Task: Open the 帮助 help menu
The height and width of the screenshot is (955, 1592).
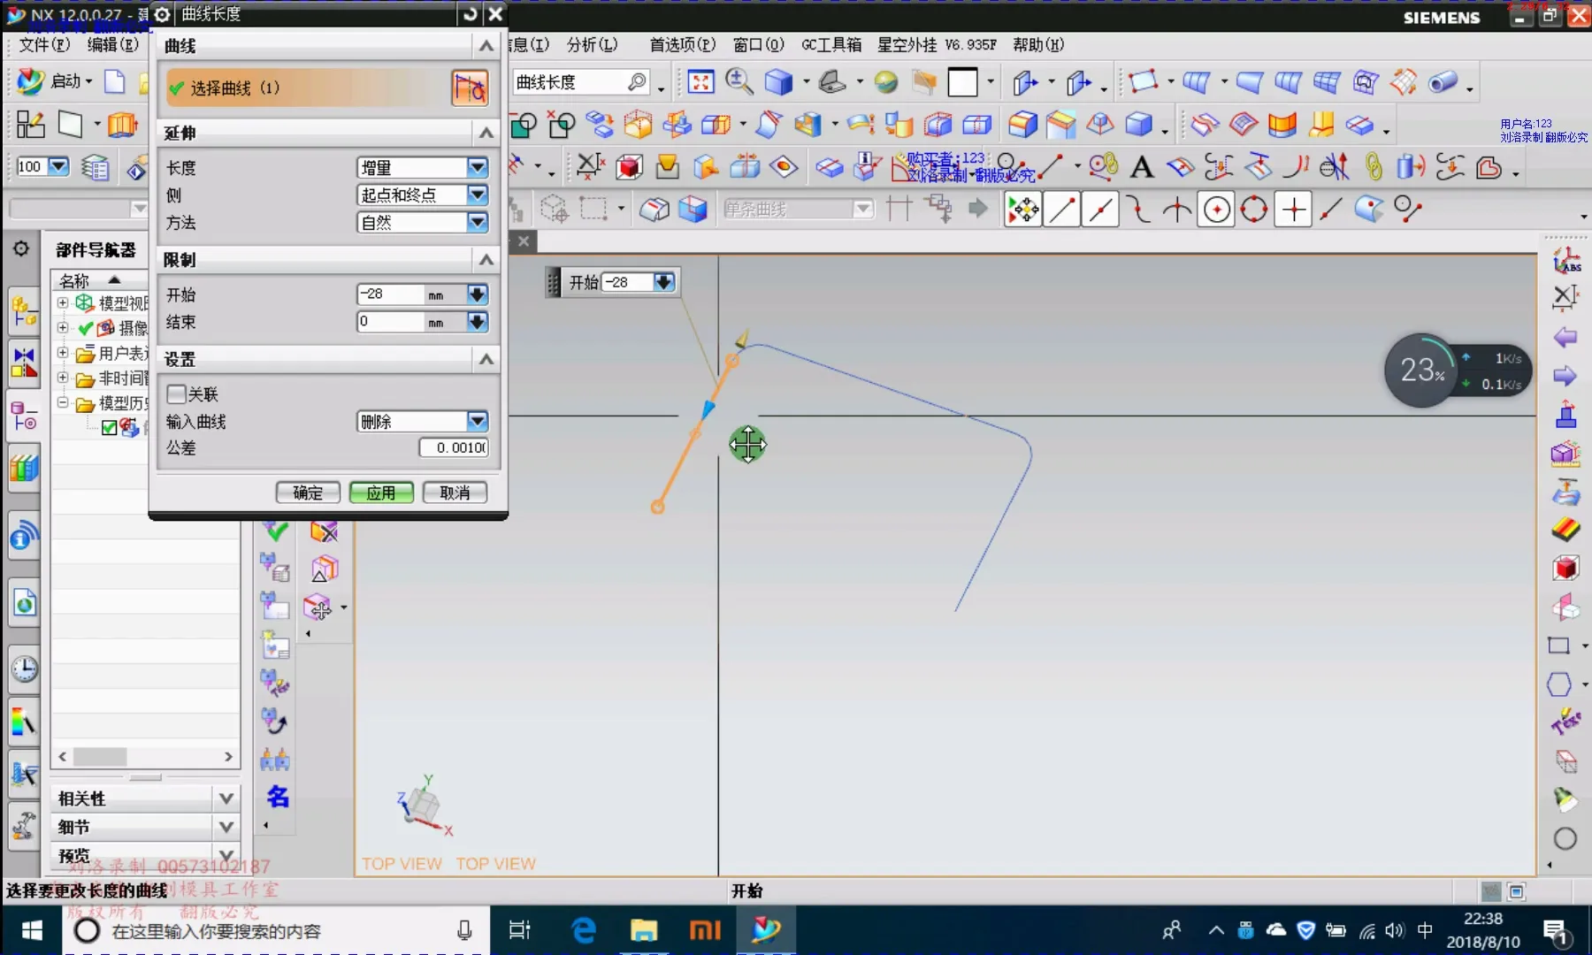Action: tap(1038, 44)
